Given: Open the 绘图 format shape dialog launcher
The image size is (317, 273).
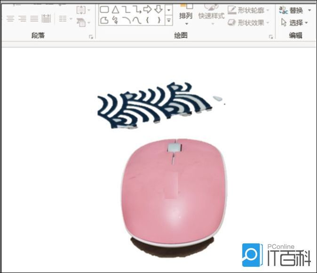Looking at the screenshot, I should [x=271, y=37].
